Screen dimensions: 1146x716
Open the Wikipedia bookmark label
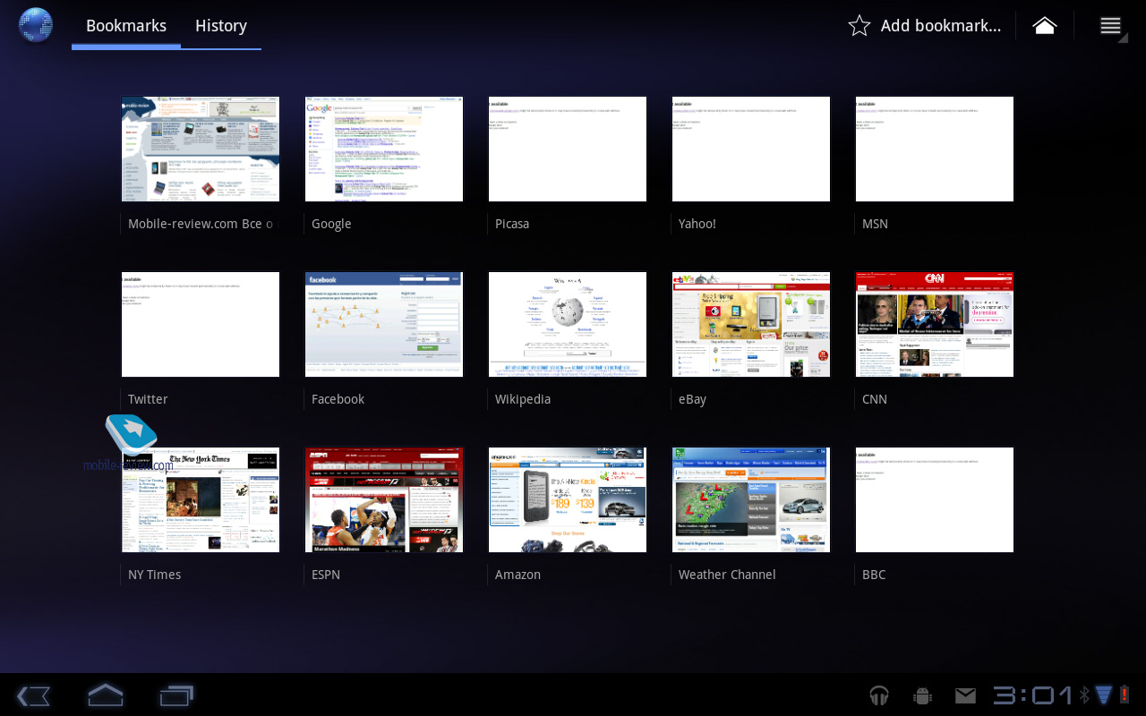tap(523, 399)
